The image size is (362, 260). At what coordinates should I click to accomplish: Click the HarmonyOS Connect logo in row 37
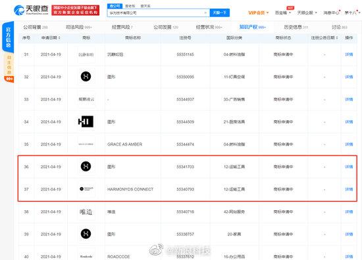(x=86, y=189)
